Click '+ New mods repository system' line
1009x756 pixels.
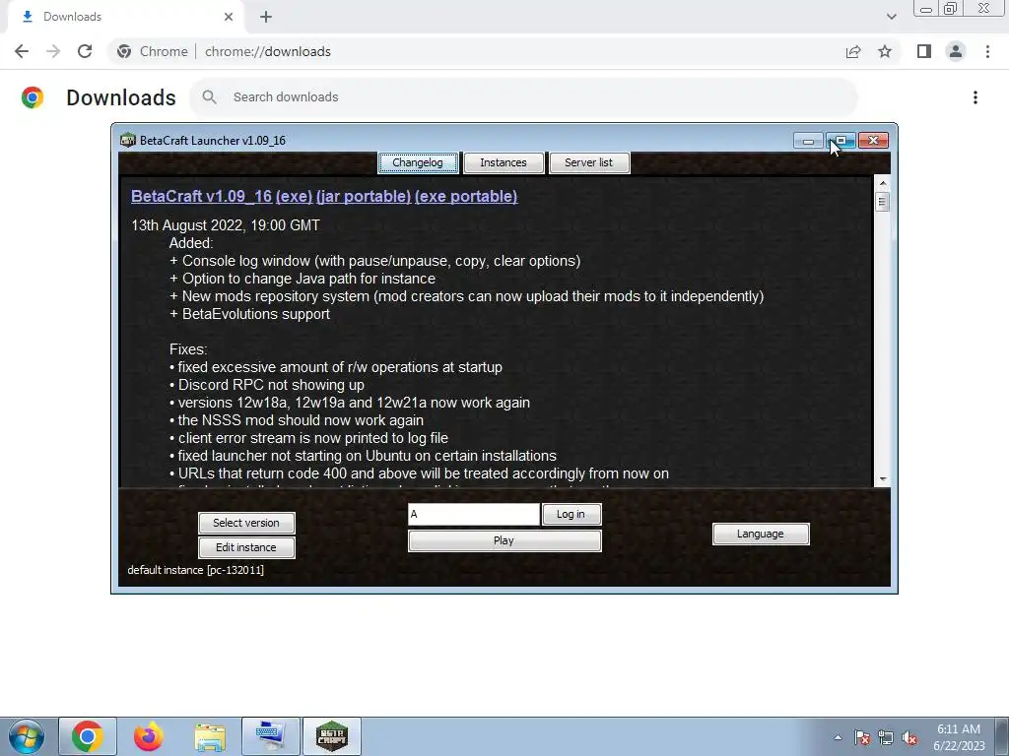coord(466,296)
